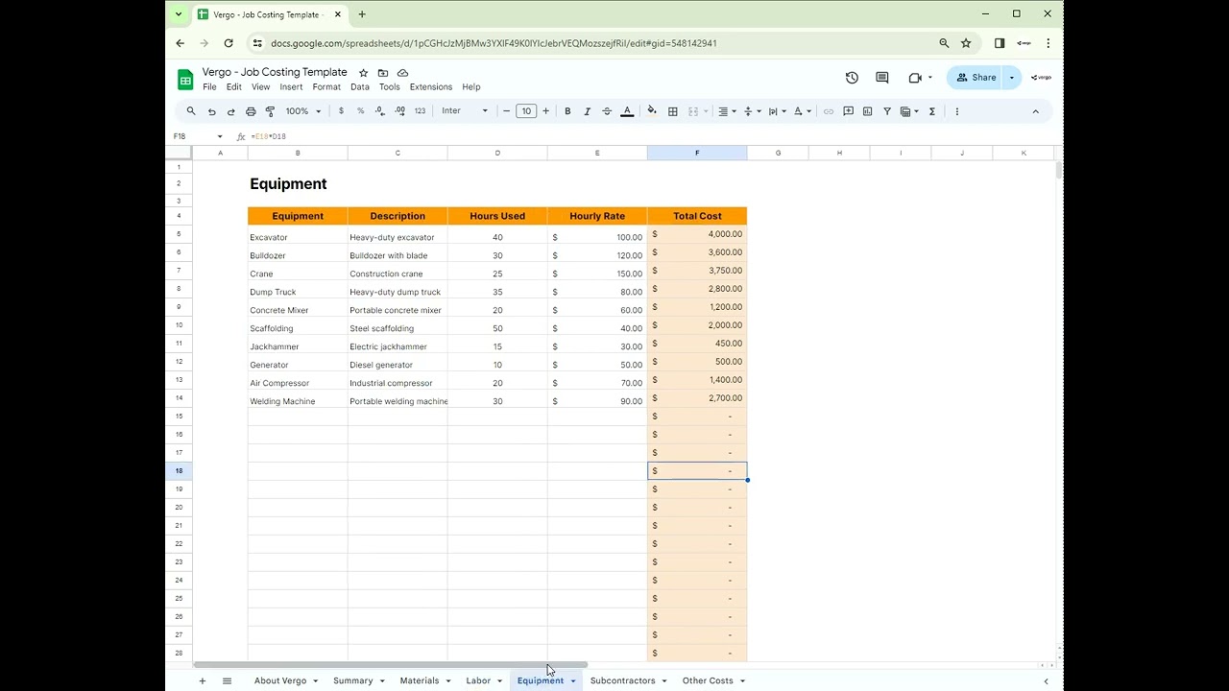Open the Inter font family dropdown
Viewport: 1229px width, 691px height.
(x=465, y=111)
